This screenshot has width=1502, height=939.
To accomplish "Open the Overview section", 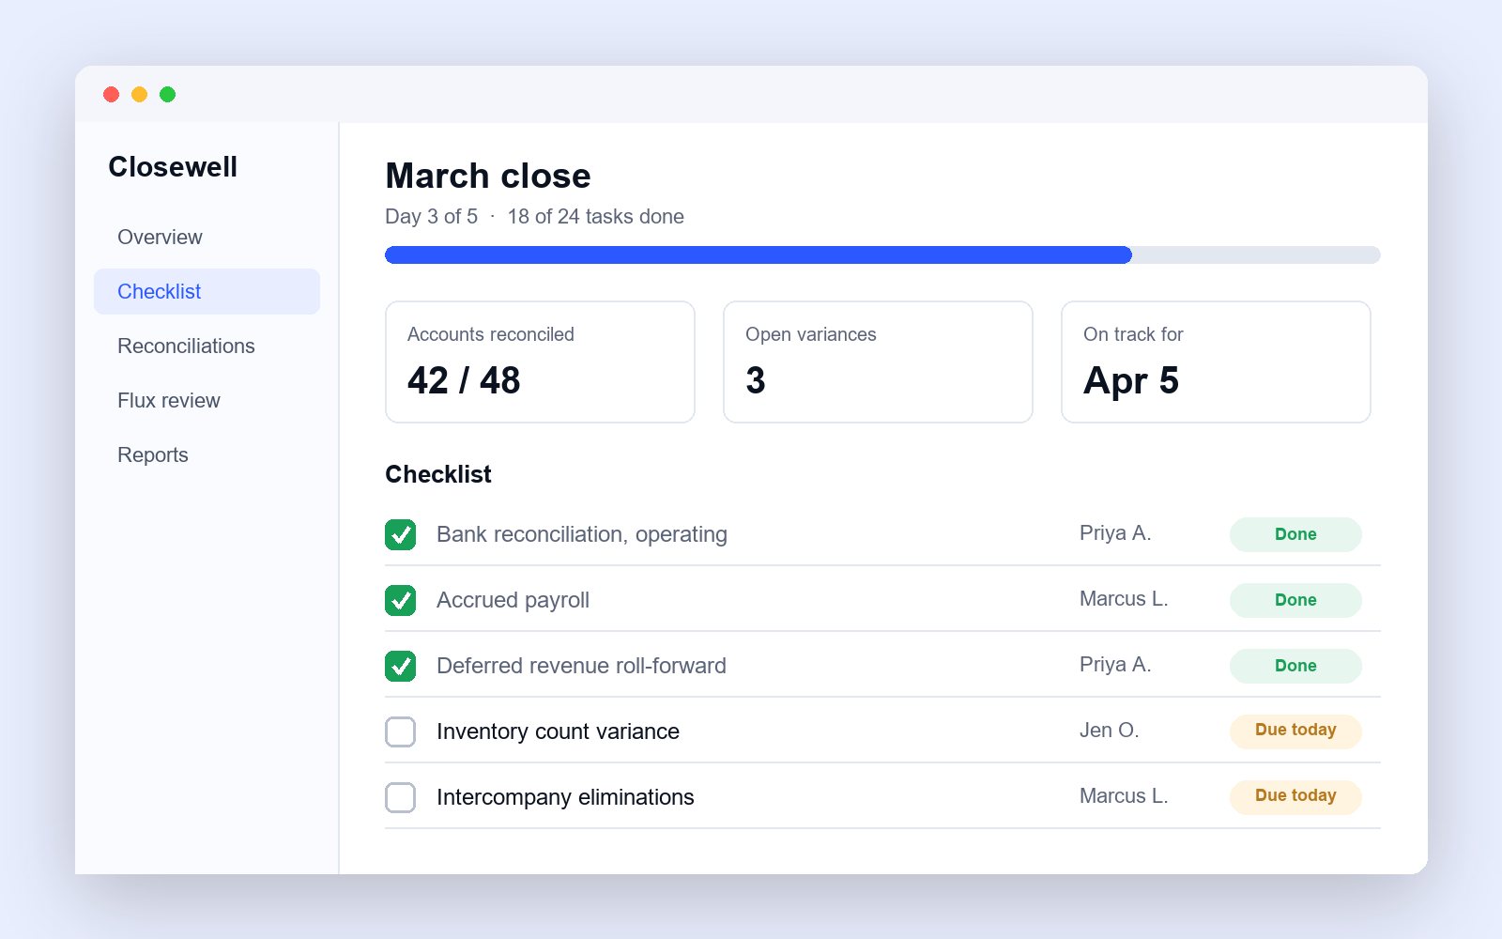I will pyautogui.click(x=207, y=237).
